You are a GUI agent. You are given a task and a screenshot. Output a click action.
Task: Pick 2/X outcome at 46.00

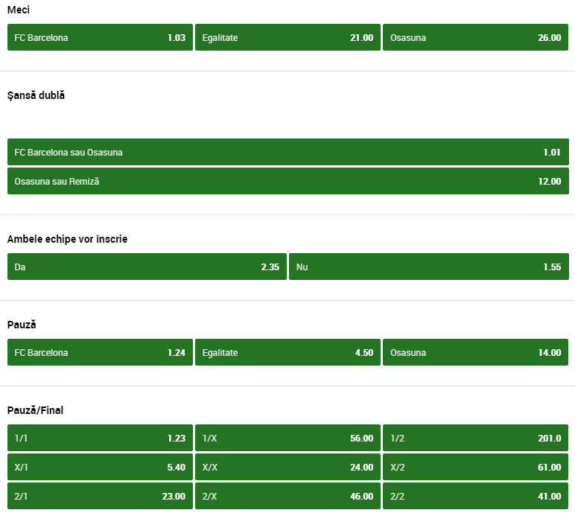pyautogui.click(x=287, y=496)
